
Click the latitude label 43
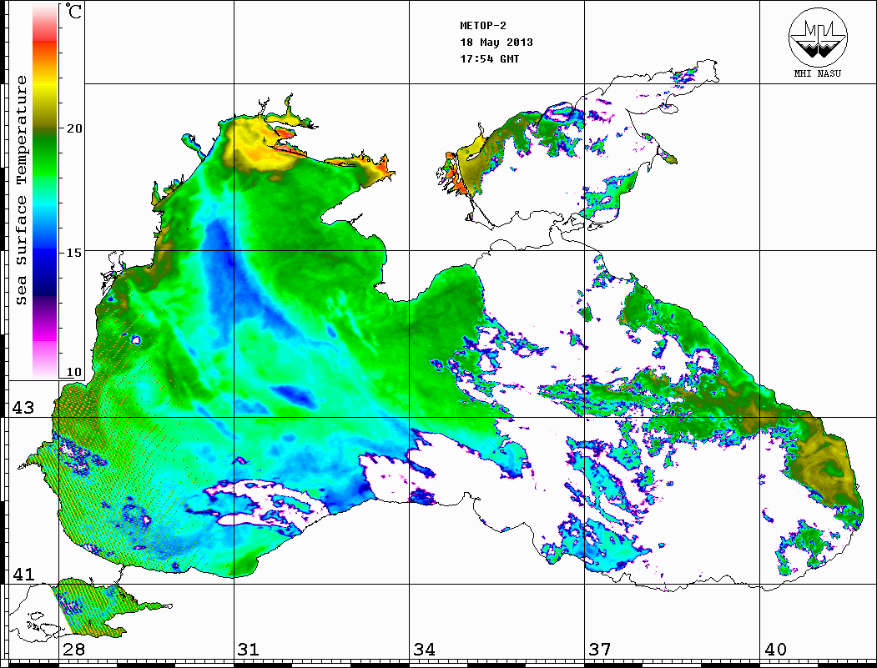pos(22,408)
